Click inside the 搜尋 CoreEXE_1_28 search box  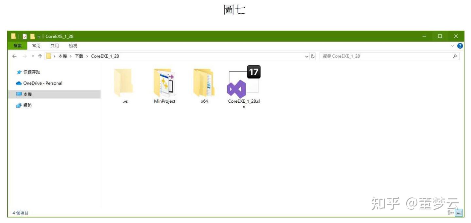[x=376, y=56]
